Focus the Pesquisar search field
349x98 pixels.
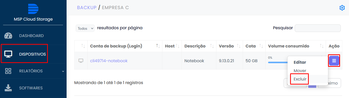coord(318,28)
